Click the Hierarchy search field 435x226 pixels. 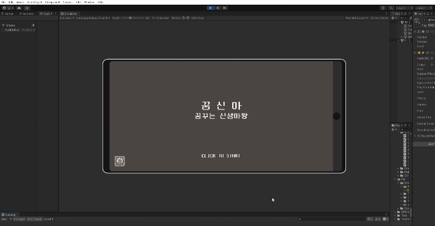[405, 18]
